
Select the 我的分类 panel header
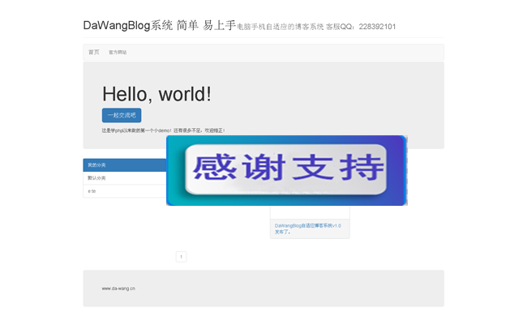[x=125, y=164]
